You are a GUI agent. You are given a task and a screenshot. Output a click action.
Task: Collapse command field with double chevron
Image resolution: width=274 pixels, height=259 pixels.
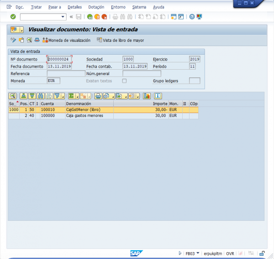[71, 17]
